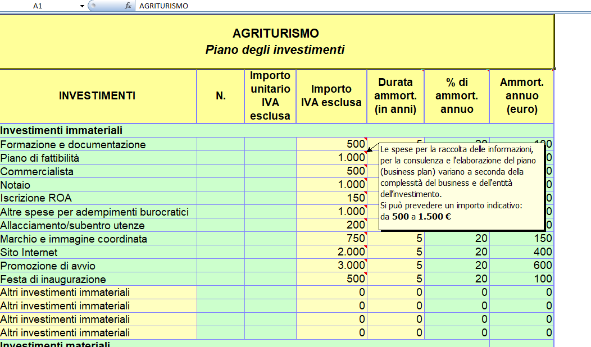
Task: Select the 1.000 amount for Piano di fattibilità
Action: 331,158
